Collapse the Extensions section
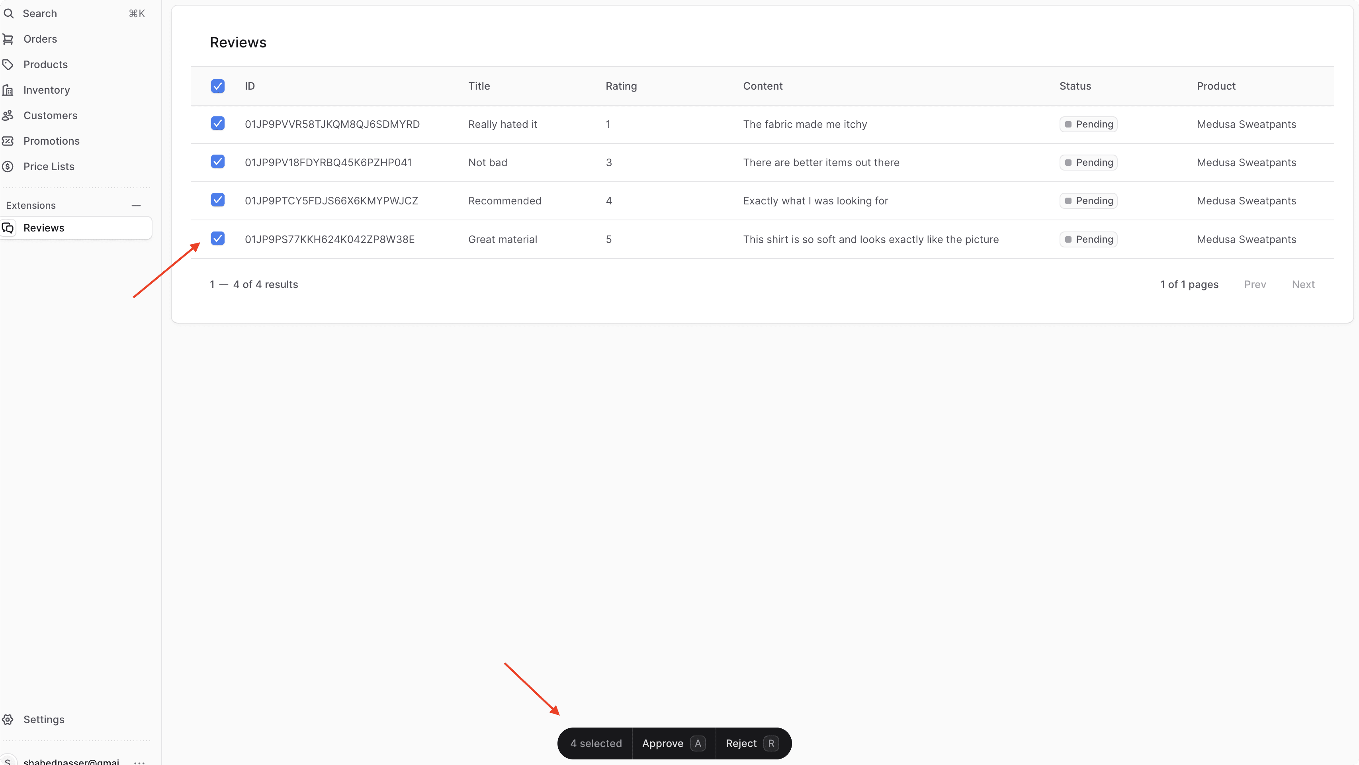This screenshot has width=1359, height=765. [x=136, y=205]
